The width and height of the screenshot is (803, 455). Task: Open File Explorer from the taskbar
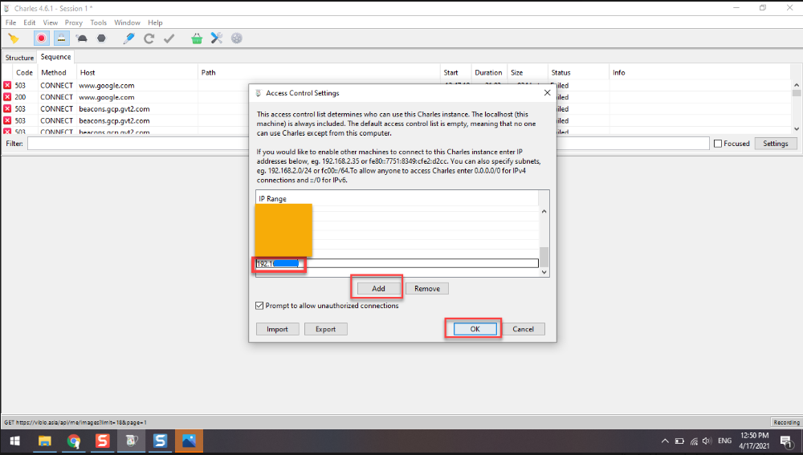(44, 441)
